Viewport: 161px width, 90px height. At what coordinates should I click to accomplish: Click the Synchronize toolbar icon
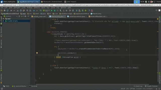8,10
